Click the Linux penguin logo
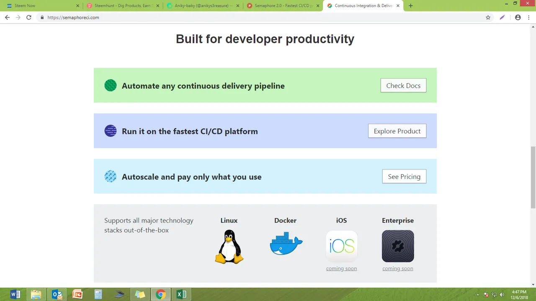This screenshot has width=536, height=301. (229, 247)
